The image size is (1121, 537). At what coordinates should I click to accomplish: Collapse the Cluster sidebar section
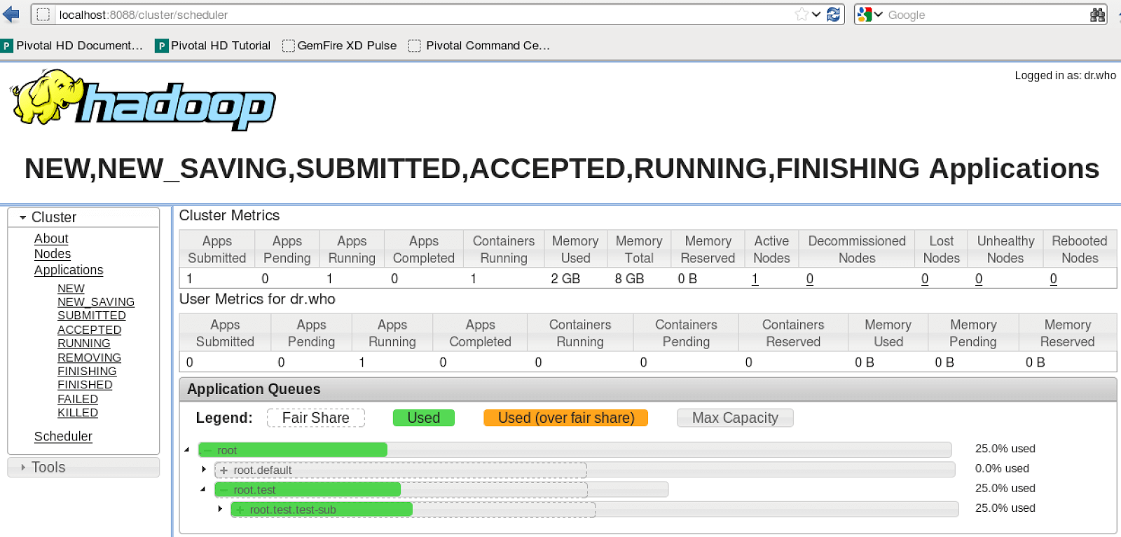[x=23, y=217]
